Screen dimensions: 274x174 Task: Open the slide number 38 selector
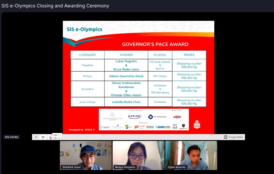pos(43,137)
